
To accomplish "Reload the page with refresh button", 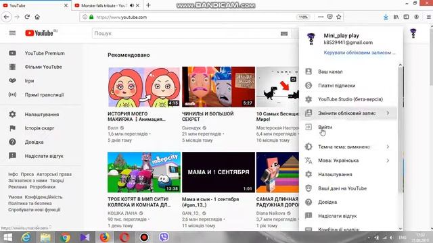I will click(27, 17).
